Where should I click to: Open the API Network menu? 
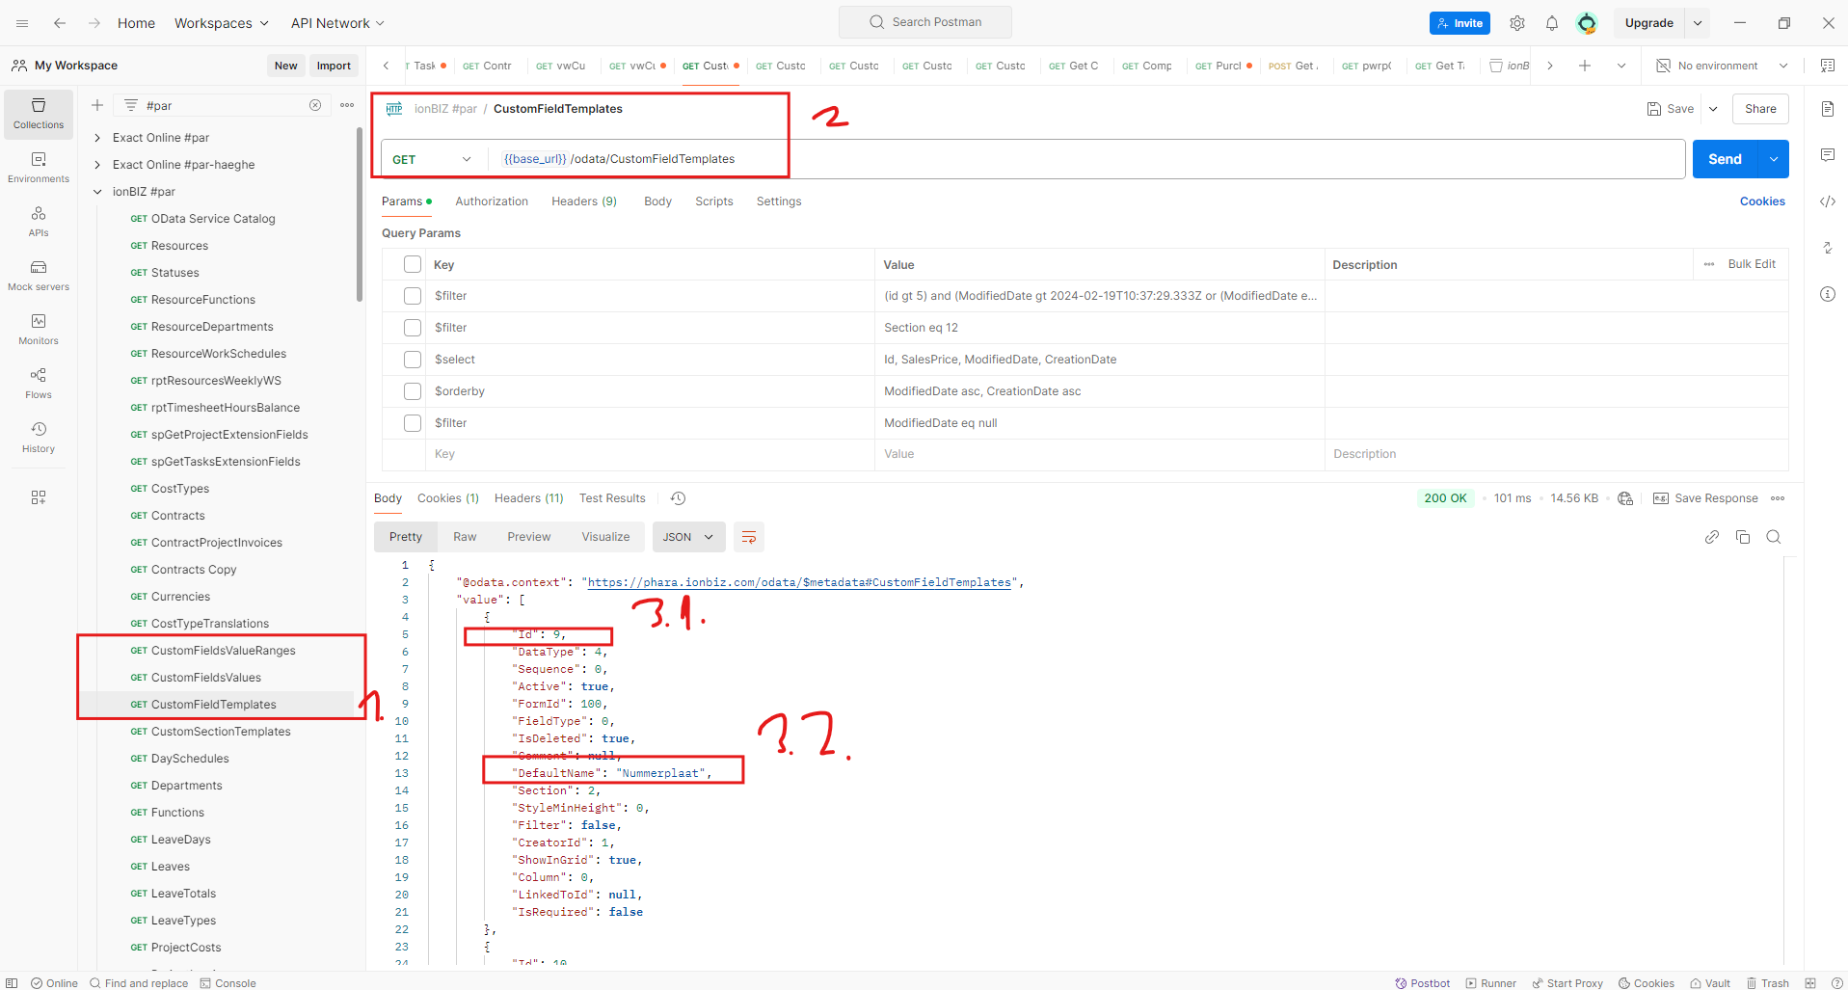pos(337,23)
